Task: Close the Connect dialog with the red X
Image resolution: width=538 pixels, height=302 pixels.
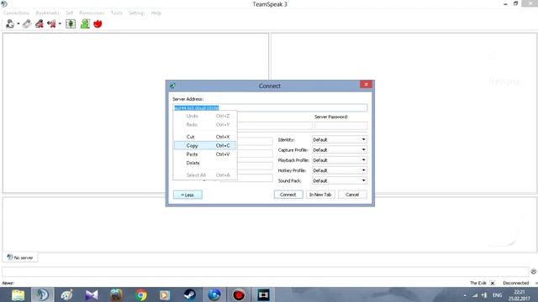Action: pyautogui.click(x=367, y=85)
